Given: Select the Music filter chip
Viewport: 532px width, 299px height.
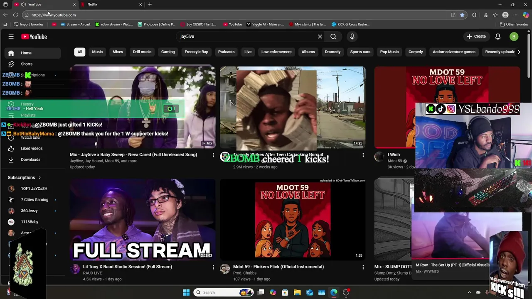Looking at the screenshot, I should click(97, 52).
